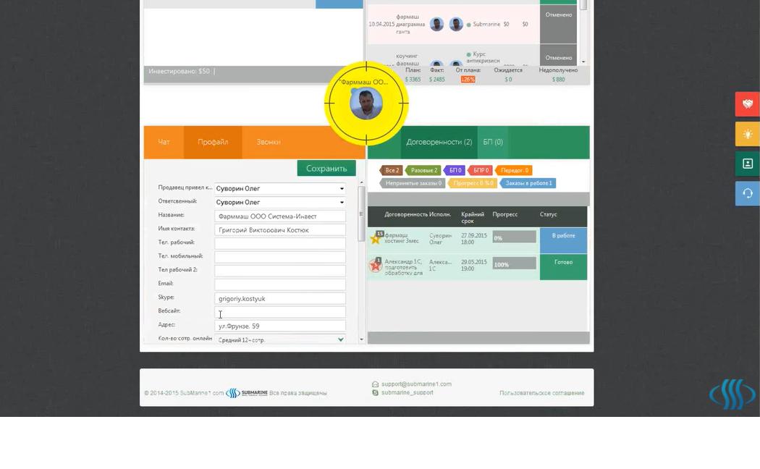Open the Договоренности (2) tab
This screenshot has height=469, width=760.
pos(439,142)
